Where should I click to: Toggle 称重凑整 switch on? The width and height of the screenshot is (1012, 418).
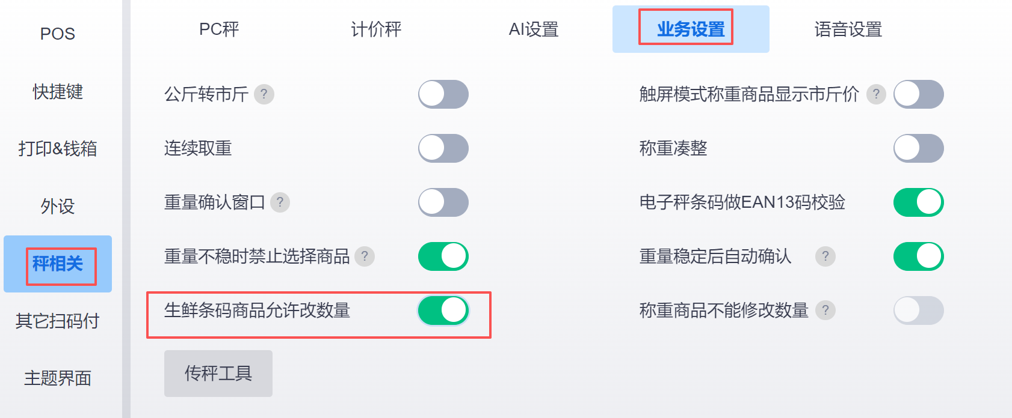pyautogui.click(x=918, y=148)
